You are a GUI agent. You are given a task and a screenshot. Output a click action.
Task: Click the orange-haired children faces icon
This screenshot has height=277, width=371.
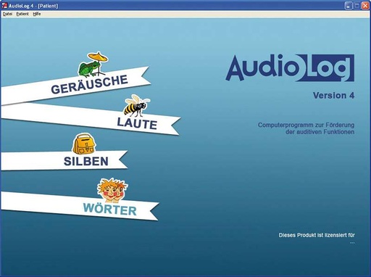[x=112, y=190]
